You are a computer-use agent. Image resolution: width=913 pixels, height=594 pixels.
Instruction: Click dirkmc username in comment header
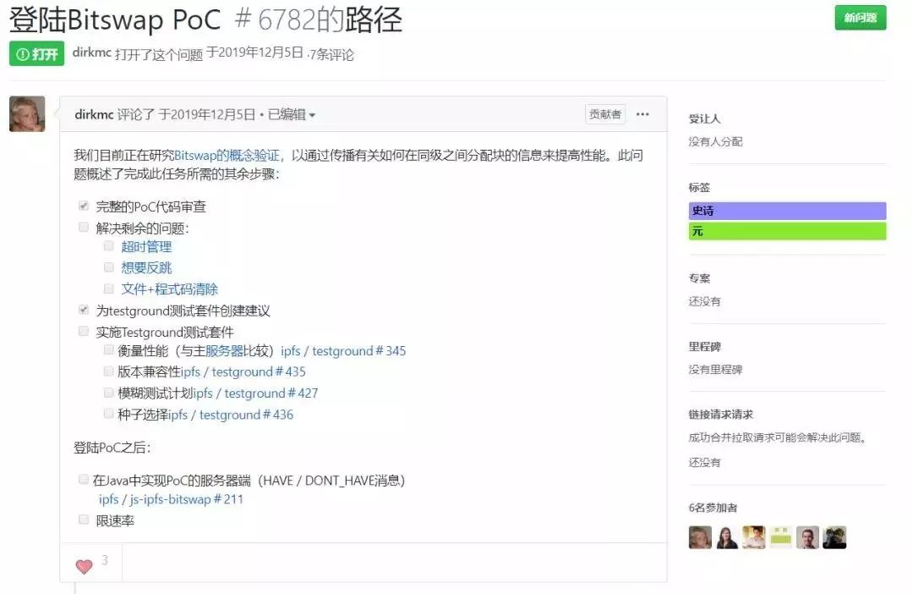[x=94, y=114]
